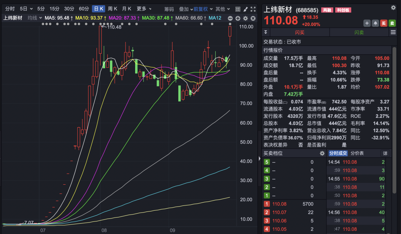The height and width of the screenshot is (234, 401).
Task: Open the 均线 indicator dropdown
Action: click(35, 18)
